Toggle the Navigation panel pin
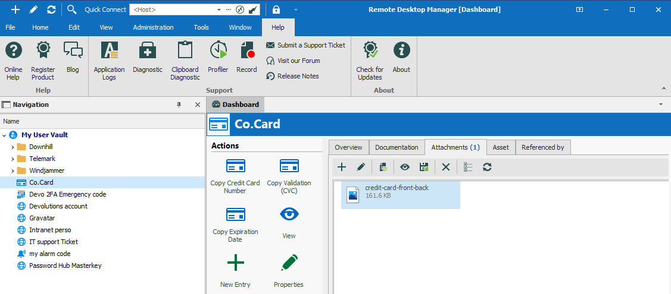Screen dimensions: 671x294 (179, 105)
